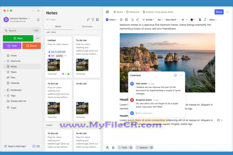The width and height of the screenshot is (233, 155).
Task: Open the text color picker
Action: [x=193, y=20]
